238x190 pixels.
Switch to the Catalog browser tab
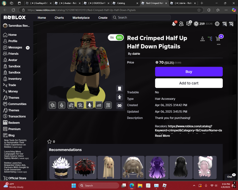pyautogui.click(x=125, y=3)
